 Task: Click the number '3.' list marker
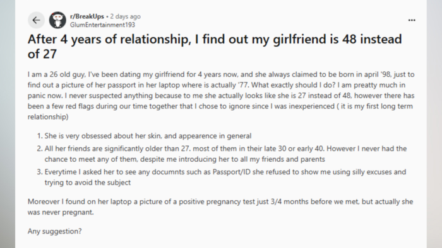(40, 172)
